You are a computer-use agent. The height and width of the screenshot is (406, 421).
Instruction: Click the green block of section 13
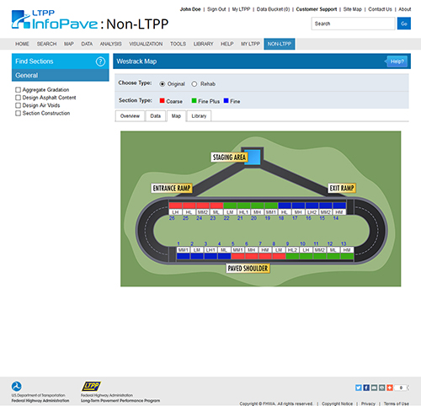click(x=347, y=256)
